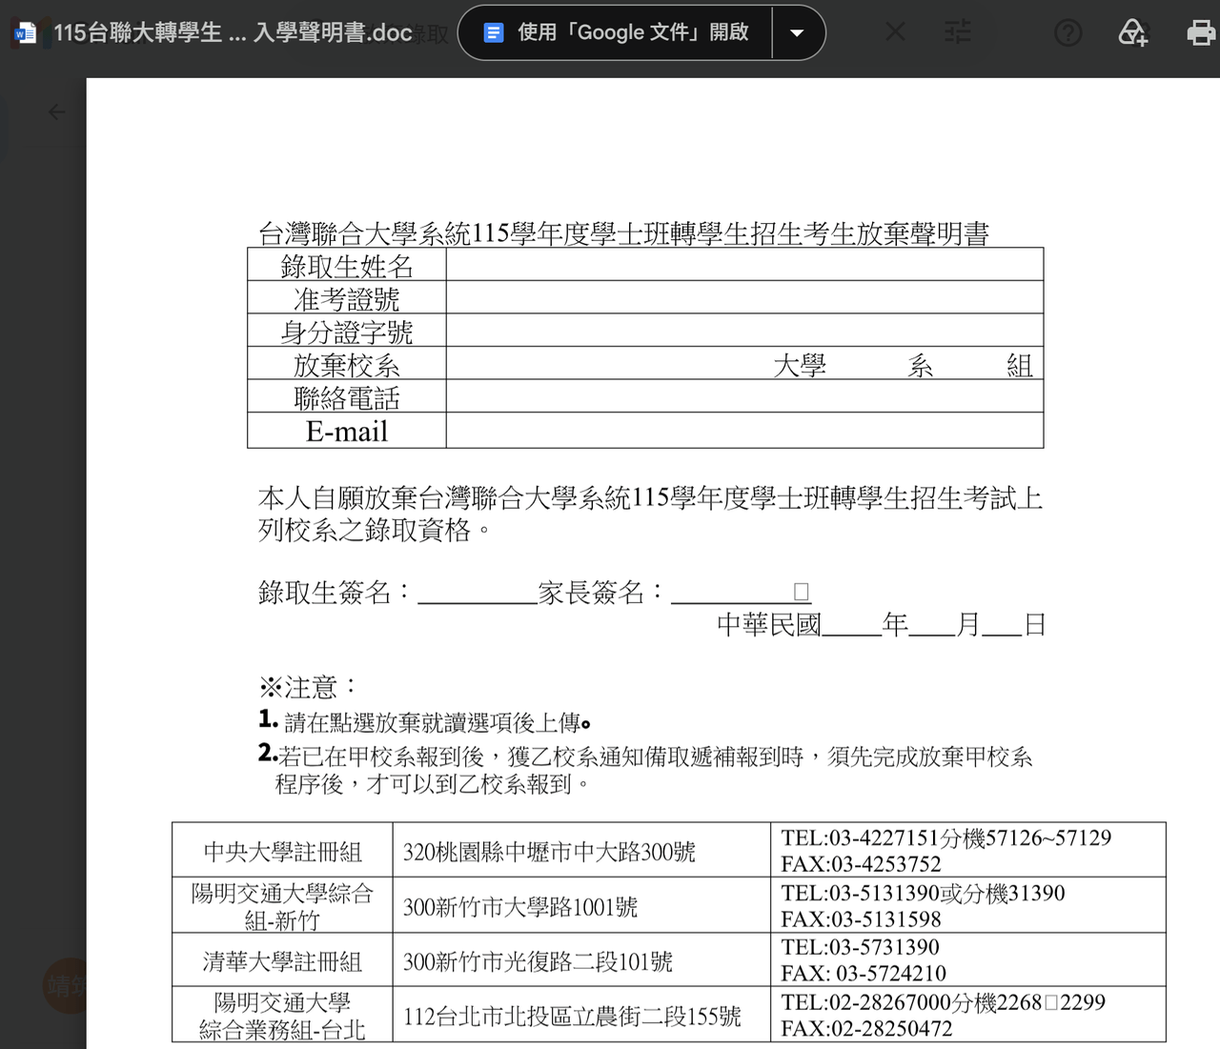
Task: Select the 300新竹市光復路二段101號 address
Action: (538, 961)
